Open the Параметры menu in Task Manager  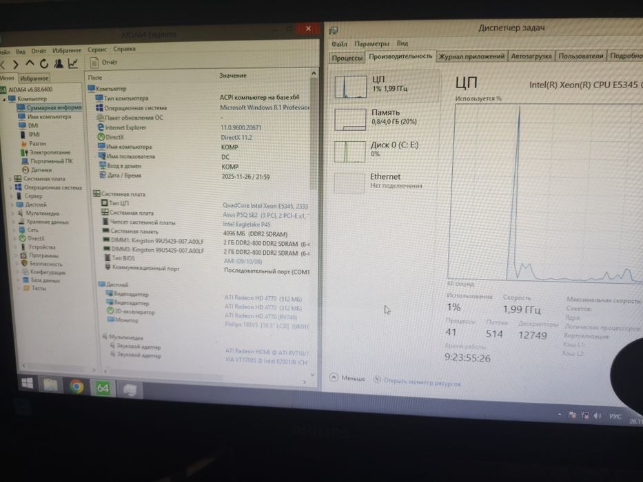(x=371, y=43)
